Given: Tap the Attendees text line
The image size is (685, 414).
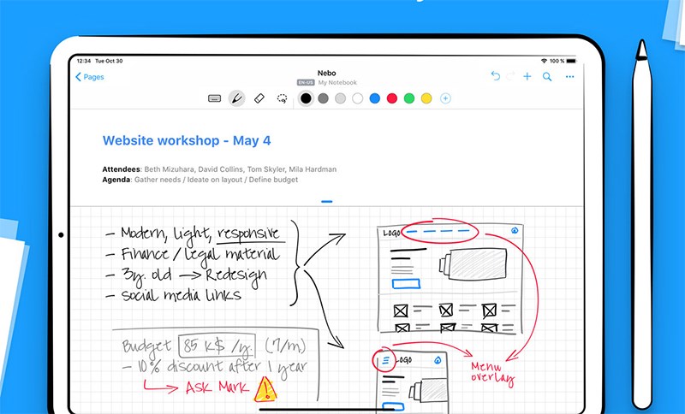Looking at the screenshot, I should (x=219, y=169).
